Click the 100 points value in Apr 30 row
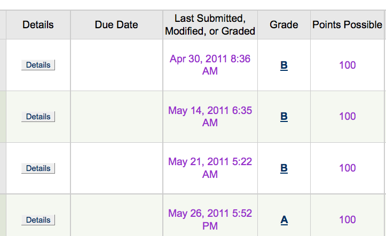 coord(348,66)
